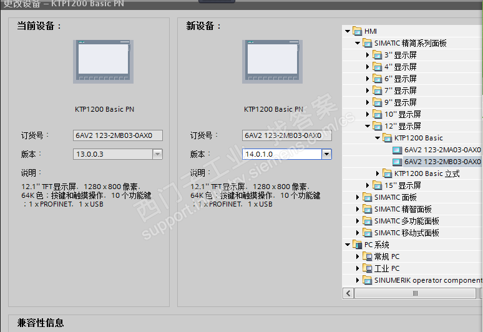
Task: Click the SINUMERIK operator components folder icon
Action: tap(367, 280)
